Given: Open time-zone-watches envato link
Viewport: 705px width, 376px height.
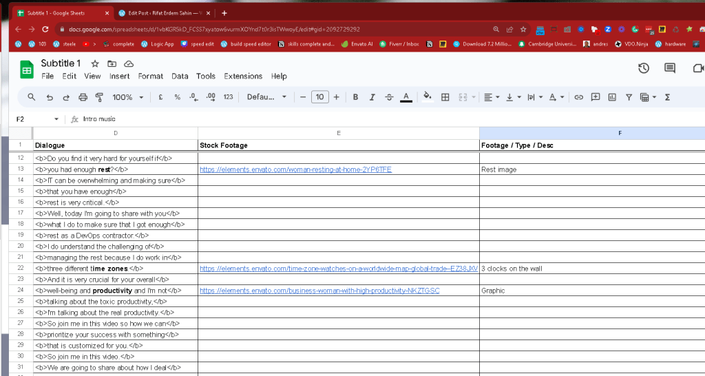Looking at the screenshot, I should pyautogui.click(x=339, y=269).
